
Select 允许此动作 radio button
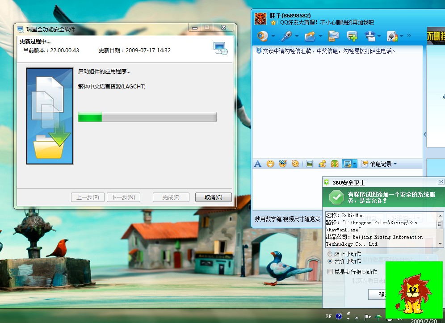point(330,261)
